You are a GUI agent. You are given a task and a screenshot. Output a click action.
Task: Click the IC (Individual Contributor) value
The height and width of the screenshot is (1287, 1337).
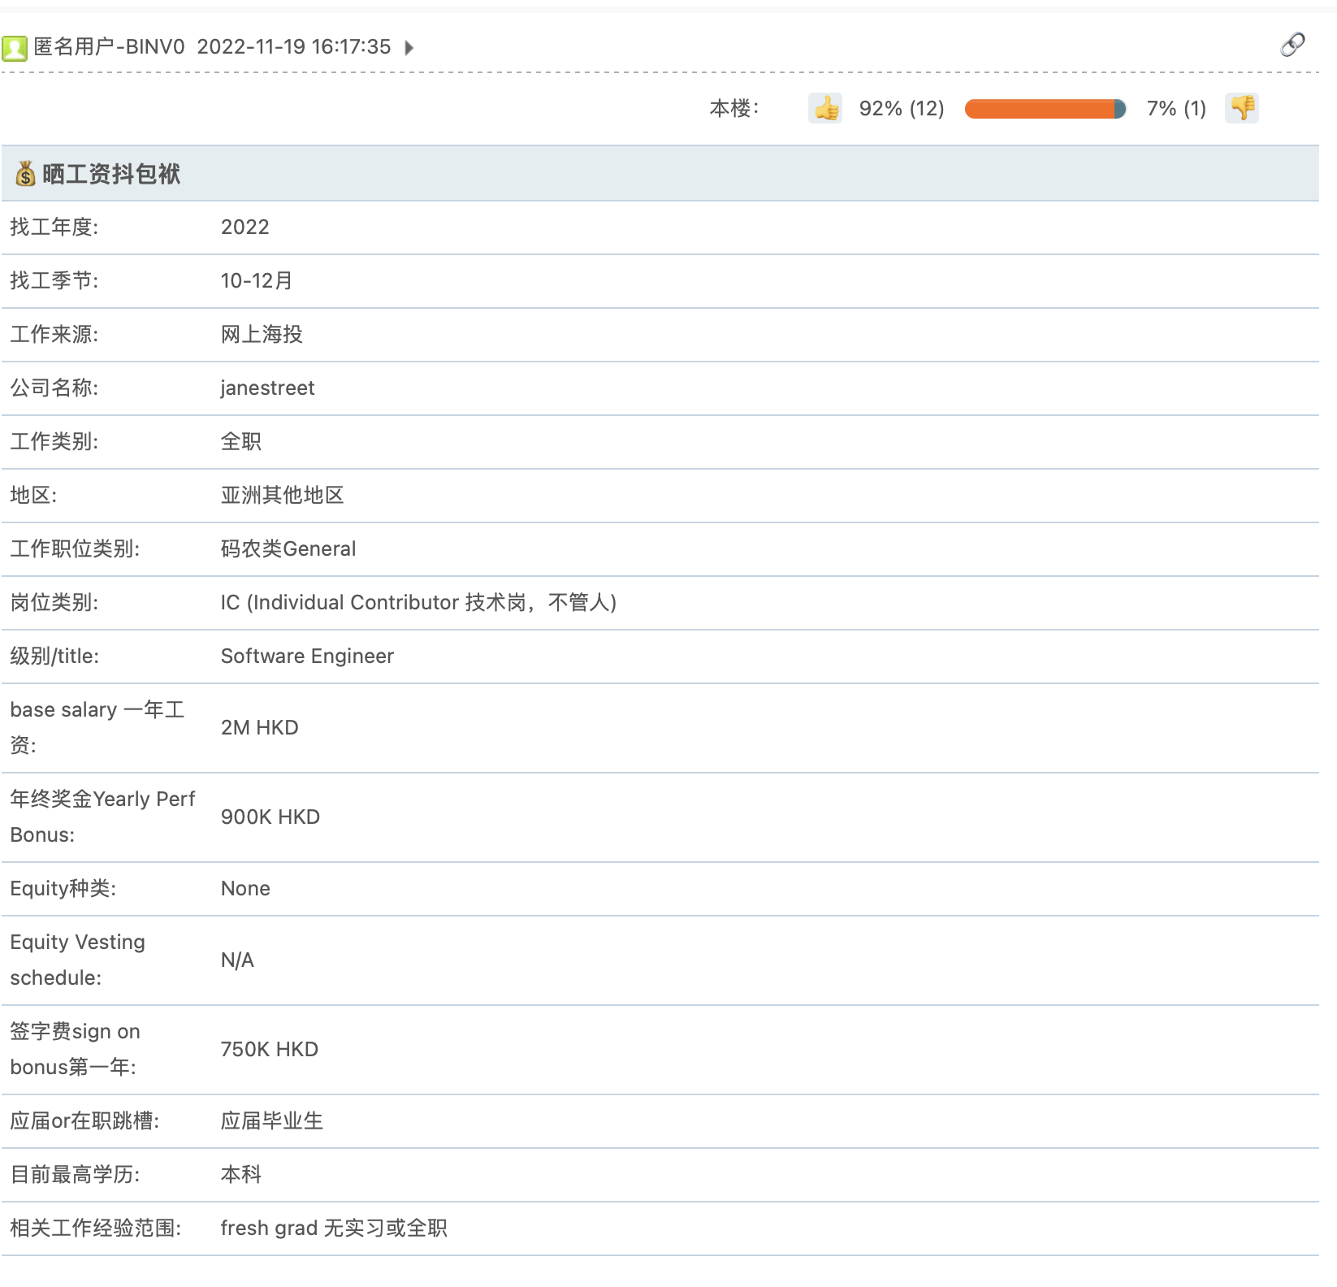coord(418,602)
